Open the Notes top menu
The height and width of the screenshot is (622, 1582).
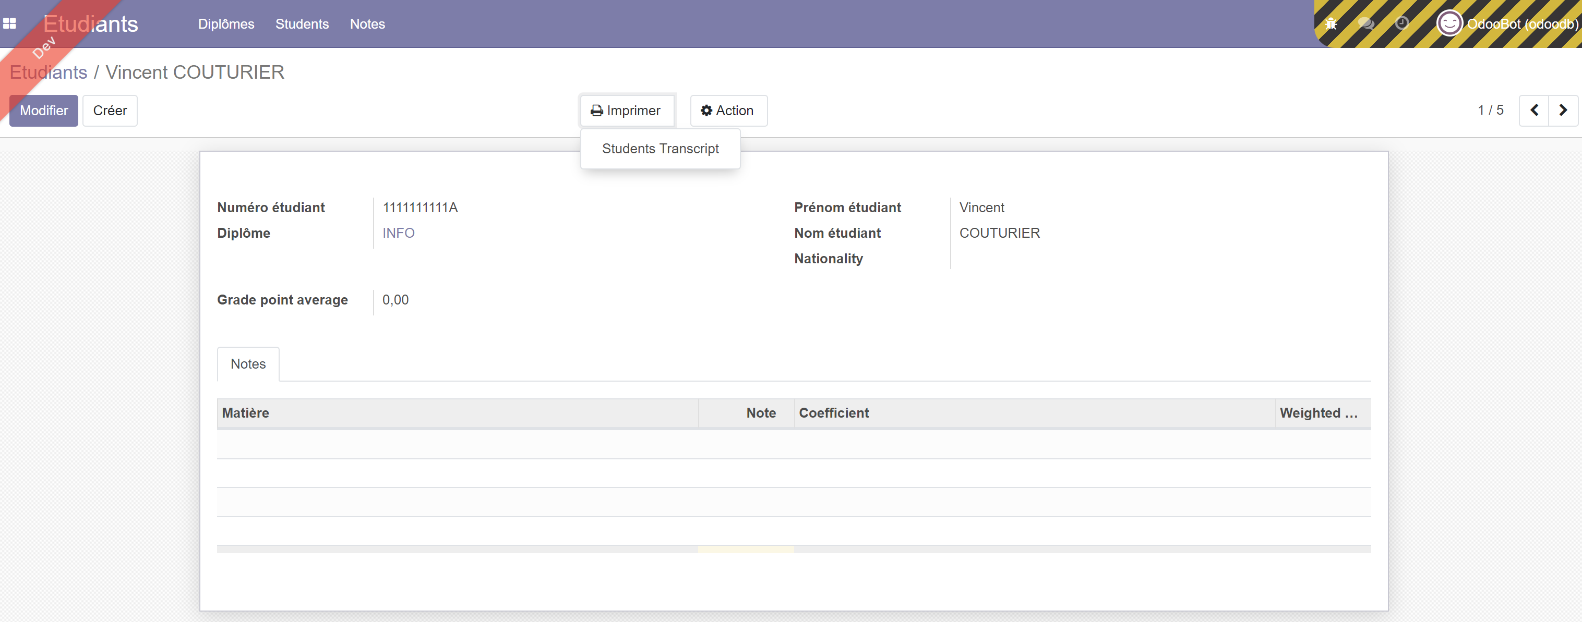point(367,24)
